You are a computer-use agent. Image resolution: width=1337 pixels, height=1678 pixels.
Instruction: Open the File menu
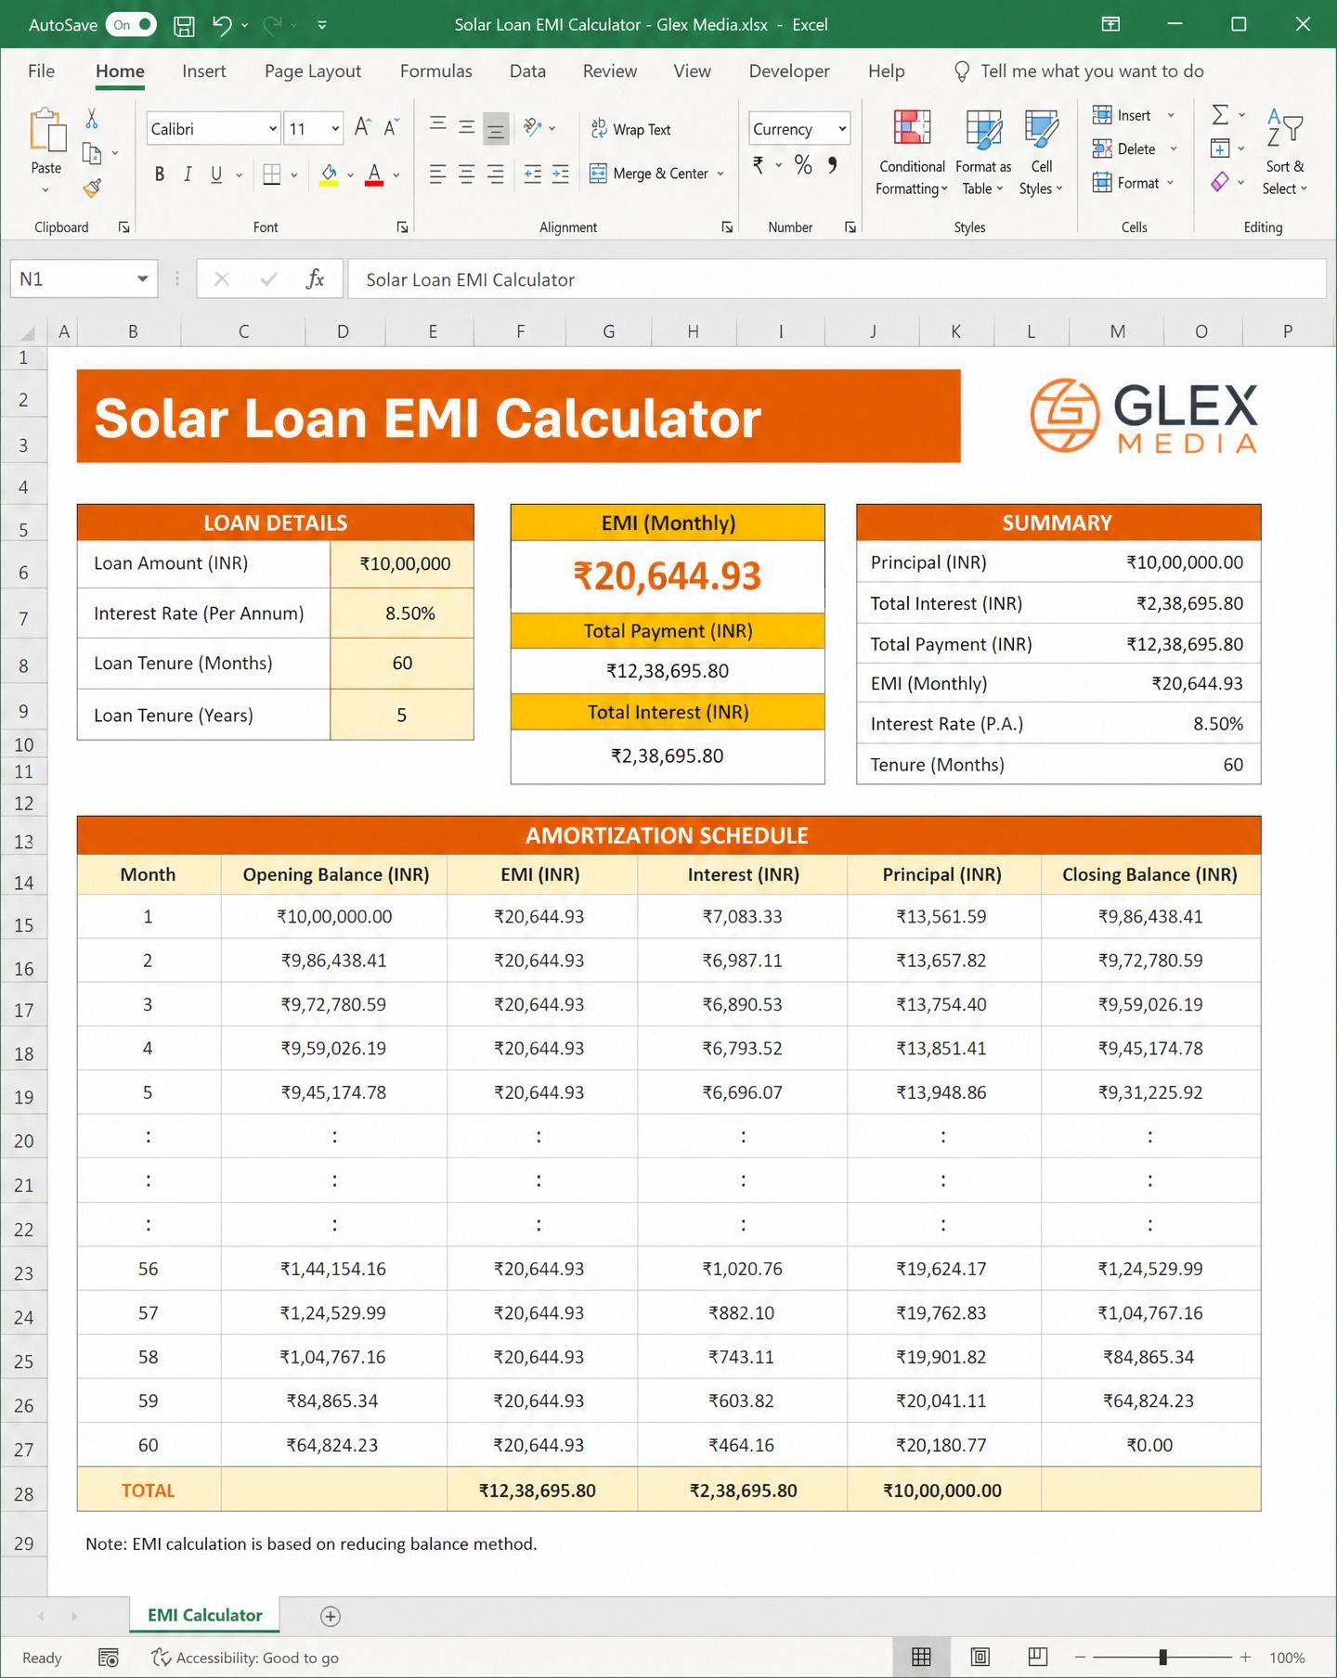click(41, 71)
